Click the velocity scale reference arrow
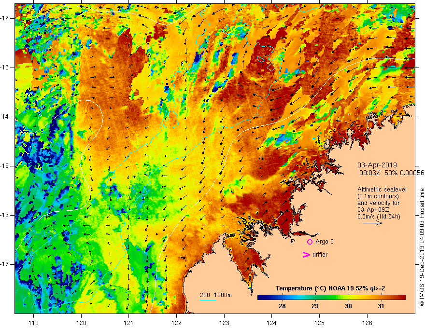The height and width of the screenshot is (328, 425). click(372, 223)
